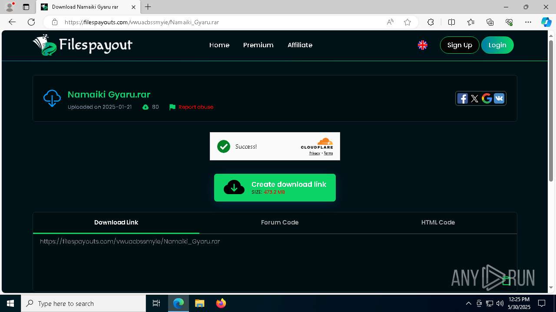Open Firefox from taskbar

pyautogui.click(x=221, y=303)
